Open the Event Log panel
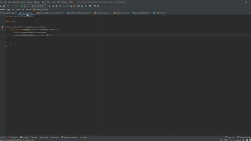 tap(230, 137)
